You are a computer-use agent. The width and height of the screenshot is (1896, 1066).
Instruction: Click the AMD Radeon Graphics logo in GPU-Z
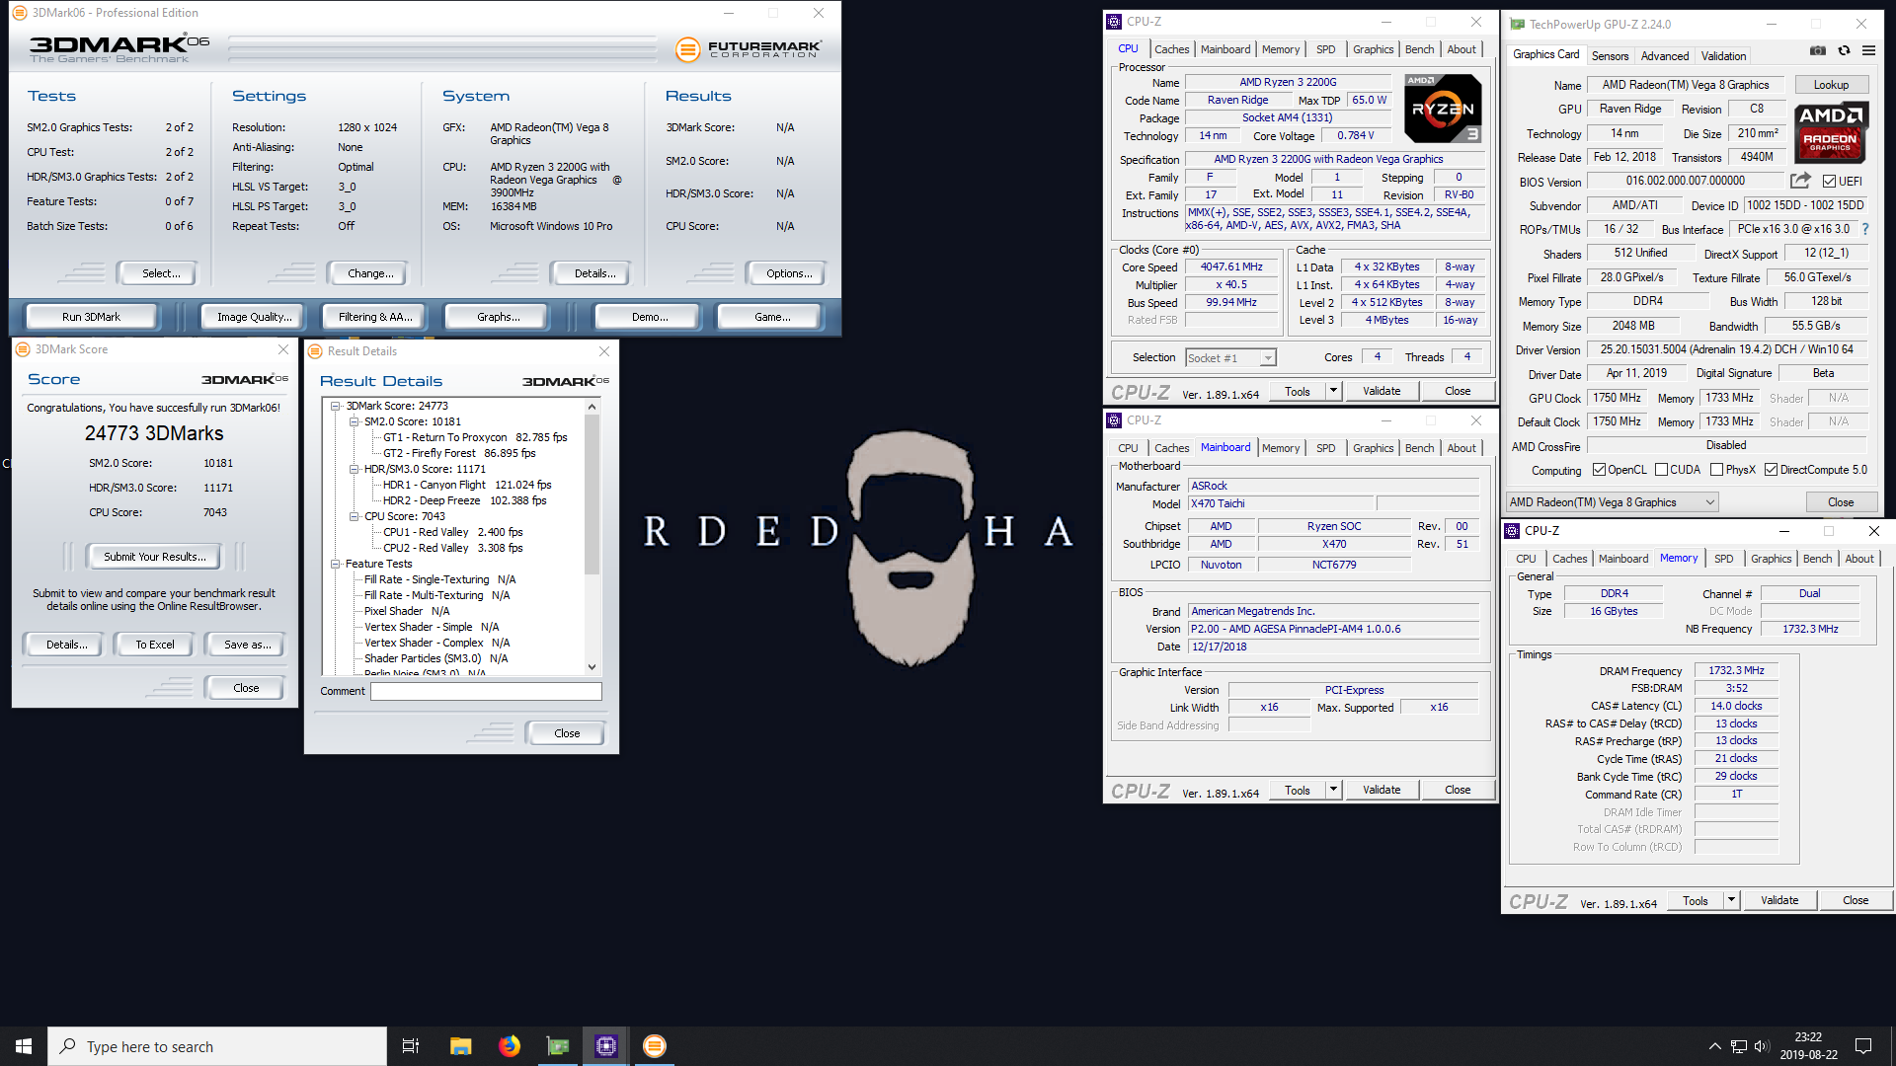[x=1830, y=132]
